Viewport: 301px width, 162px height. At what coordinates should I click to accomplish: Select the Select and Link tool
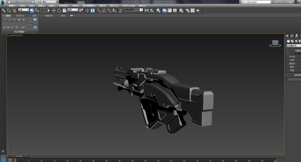(x=4, y=10)
